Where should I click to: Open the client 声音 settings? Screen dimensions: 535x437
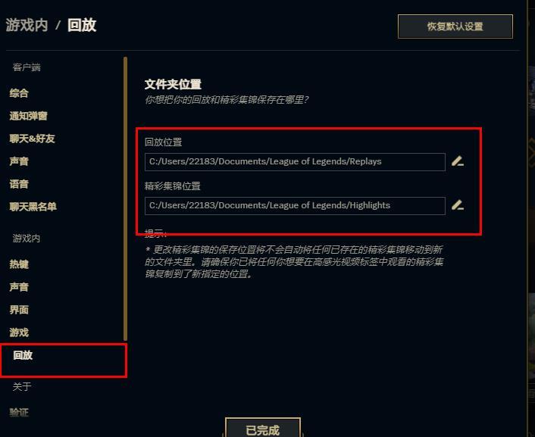click(19, 161)
